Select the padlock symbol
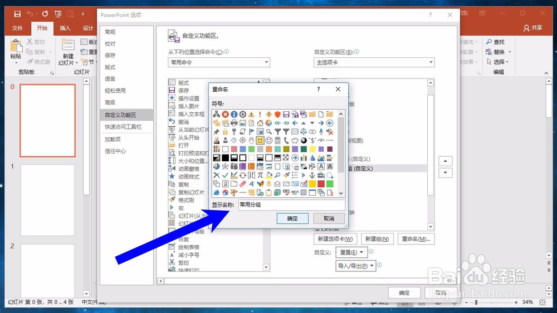 coord(225,132)
